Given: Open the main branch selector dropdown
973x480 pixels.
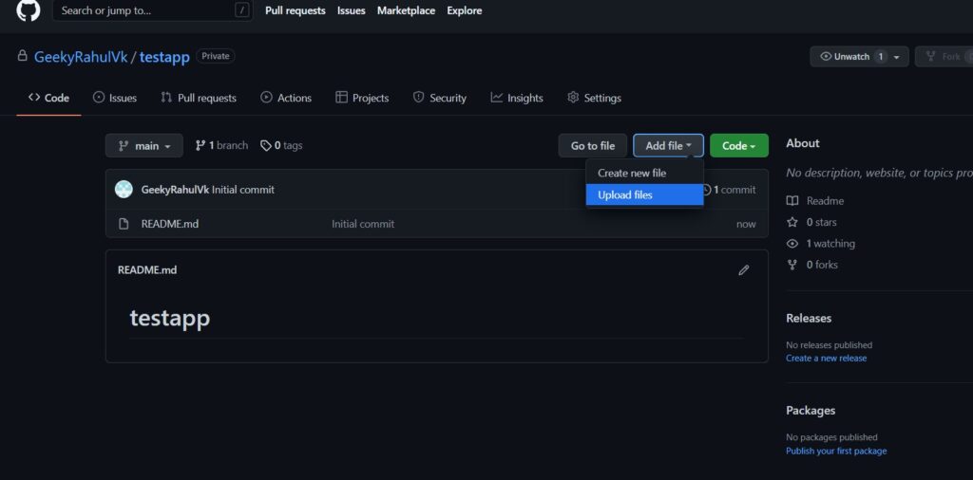Looking at the screenshot, I should point(144,145).
